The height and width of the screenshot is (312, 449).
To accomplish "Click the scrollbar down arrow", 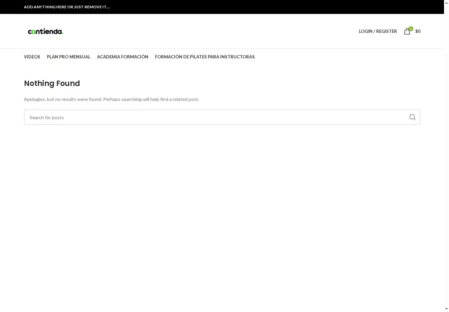I will [x=446, y=309].
